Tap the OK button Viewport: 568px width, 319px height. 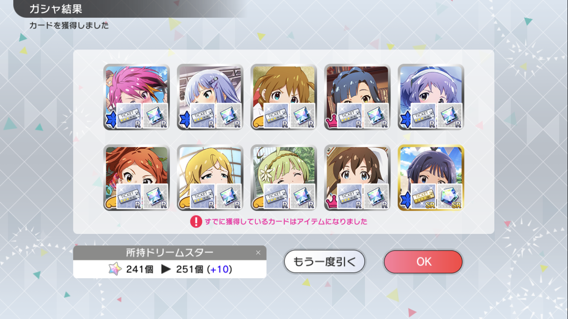423,262
